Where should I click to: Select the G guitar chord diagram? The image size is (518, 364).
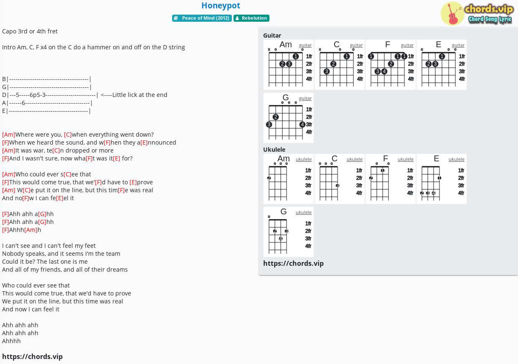[289, 118]
